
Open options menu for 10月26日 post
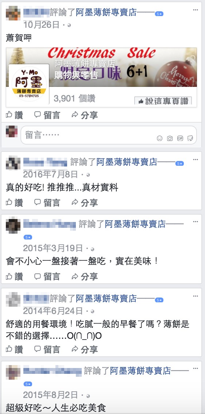point(196,10)
